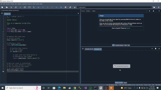The image size is (161, 90).
Task: Go to parent directory arrow icon
Action: click(159, 7)
